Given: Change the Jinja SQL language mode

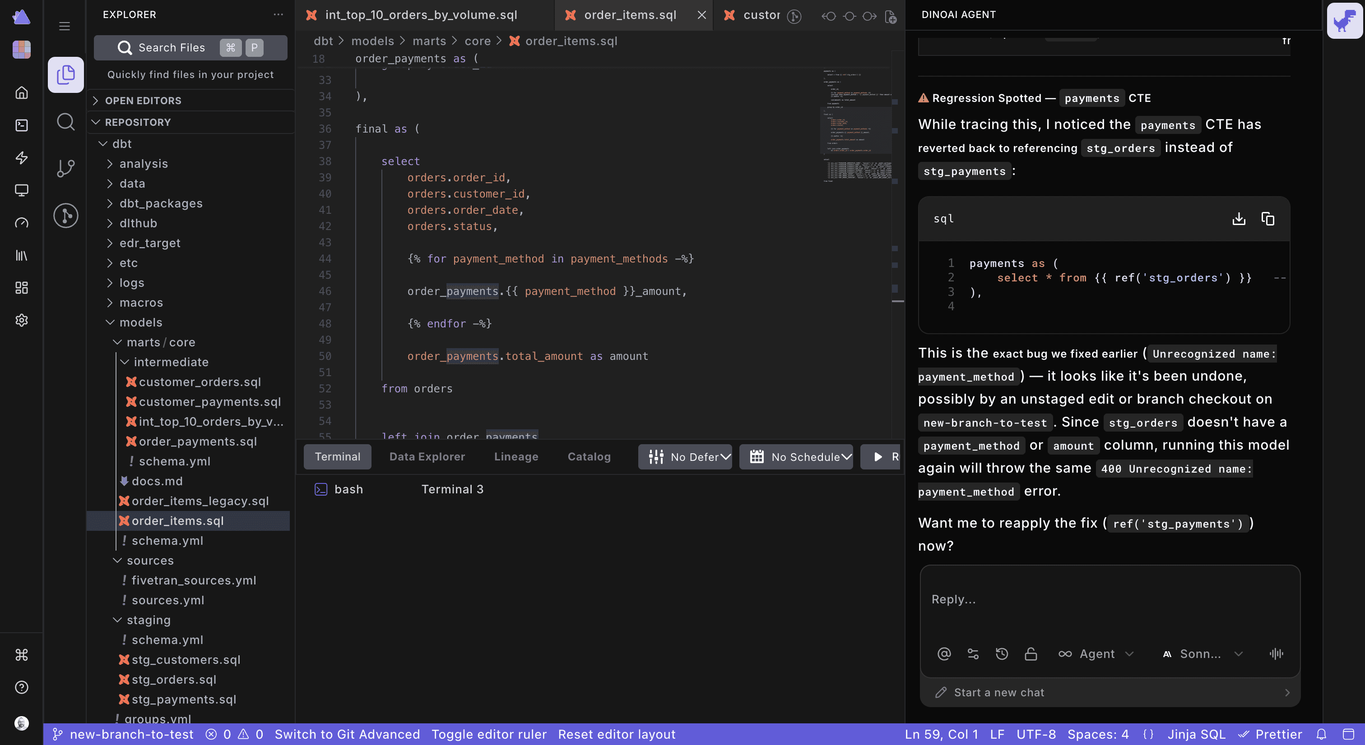Looking at the screenshot, I should pos(1197,735).
